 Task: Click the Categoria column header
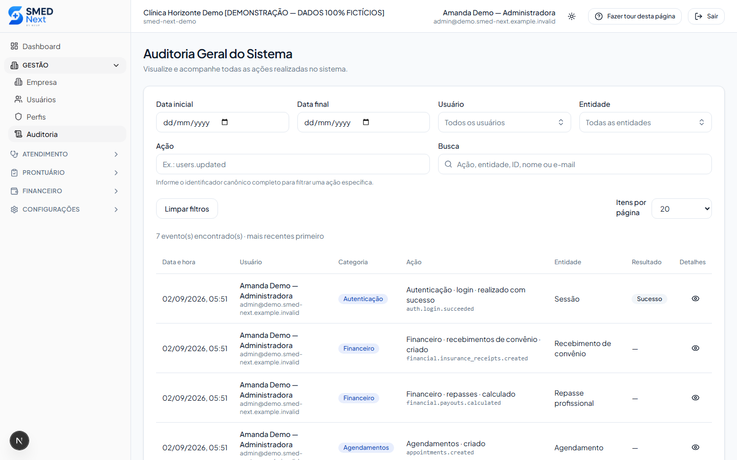353,262
